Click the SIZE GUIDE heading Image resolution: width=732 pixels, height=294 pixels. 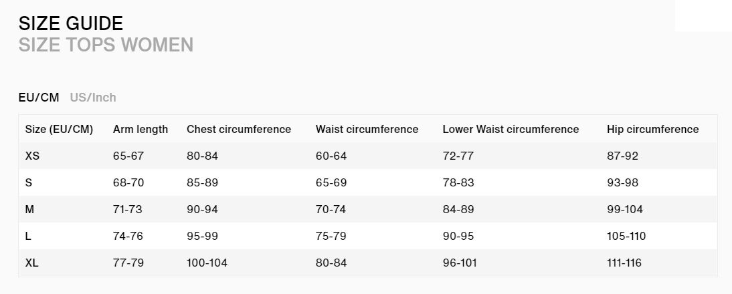click(x=71, y=23)
